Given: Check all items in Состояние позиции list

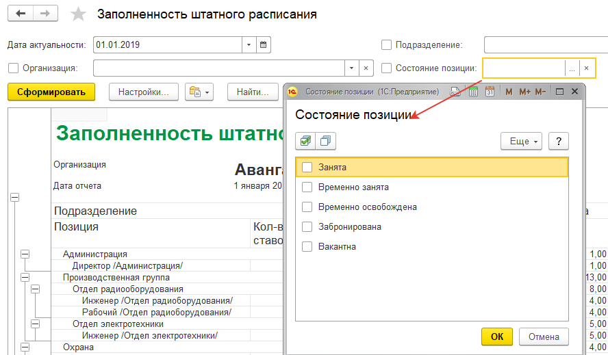Looking at the screenshot, I should click(x=305, y=141).
